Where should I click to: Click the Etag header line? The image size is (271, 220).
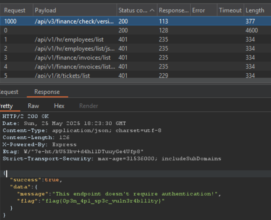73,152
